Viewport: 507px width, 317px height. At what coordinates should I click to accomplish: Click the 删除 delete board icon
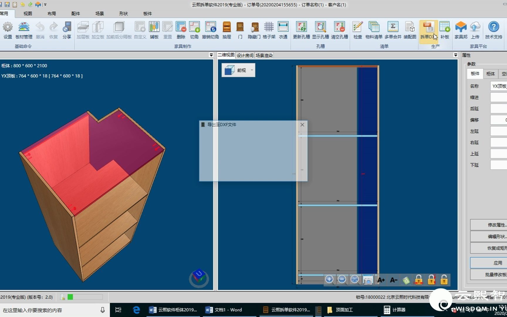click(x=181, y=30)
